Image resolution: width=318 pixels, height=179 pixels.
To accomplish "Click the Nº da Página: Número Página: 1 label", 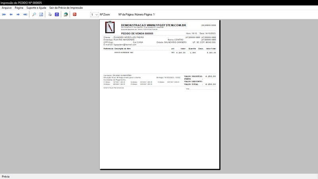I will [x=136, y=15].
